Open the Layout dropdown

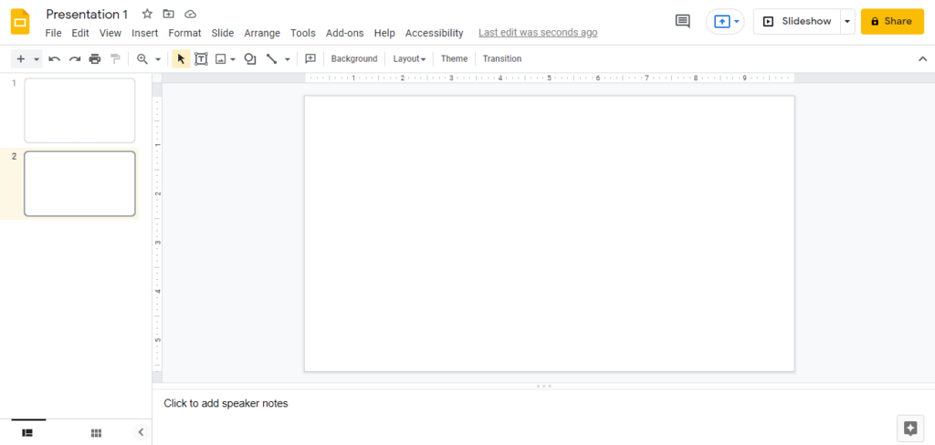[409, 58]
